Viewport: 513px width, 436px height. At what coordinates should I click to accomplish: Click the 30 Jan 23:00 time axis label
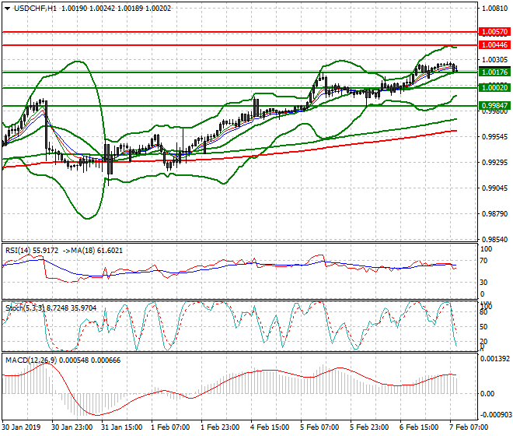tap(72, 427)
